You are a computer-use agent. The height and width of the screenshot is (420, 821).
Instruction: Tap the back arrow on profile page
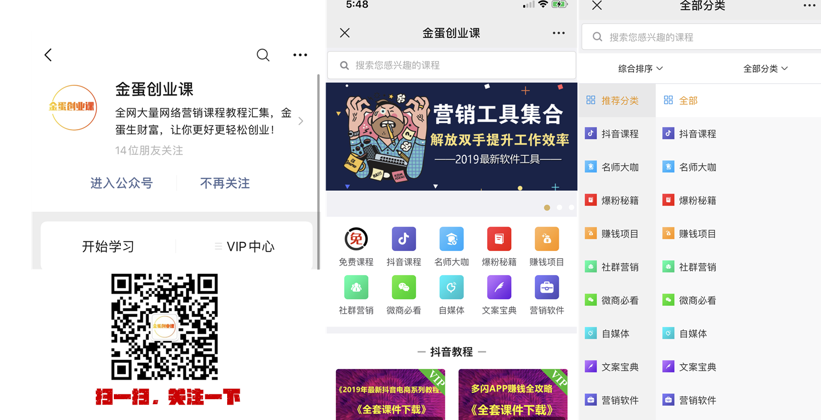click(x=48, y=55)
